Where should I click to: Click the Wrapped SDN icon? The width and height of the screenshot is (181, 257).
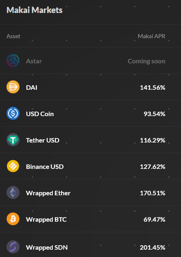[x=13, y=247]
